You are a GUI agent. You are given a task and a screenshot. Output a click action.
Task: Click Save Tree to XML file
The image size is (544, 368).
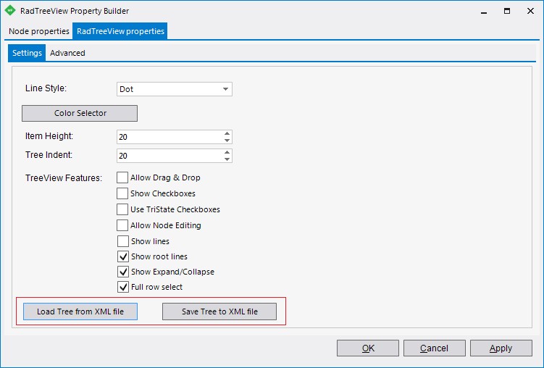(219, 311)
